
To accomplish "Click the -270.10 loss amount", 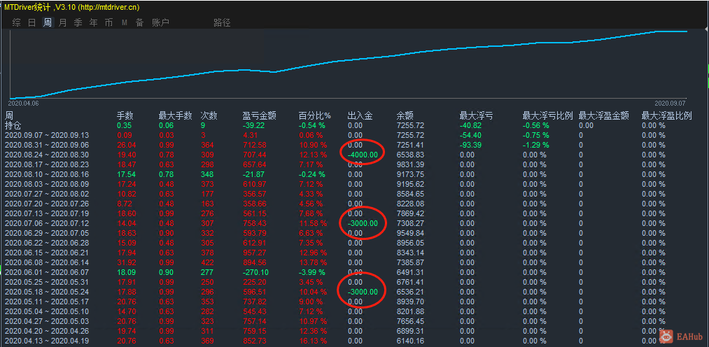I will coord(255,272).
